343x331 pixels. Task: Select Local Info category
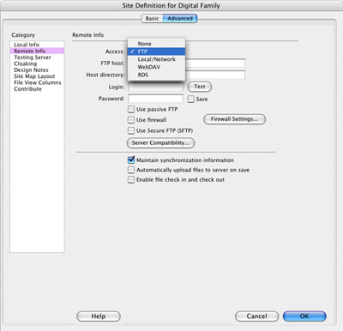coord(37,45)
